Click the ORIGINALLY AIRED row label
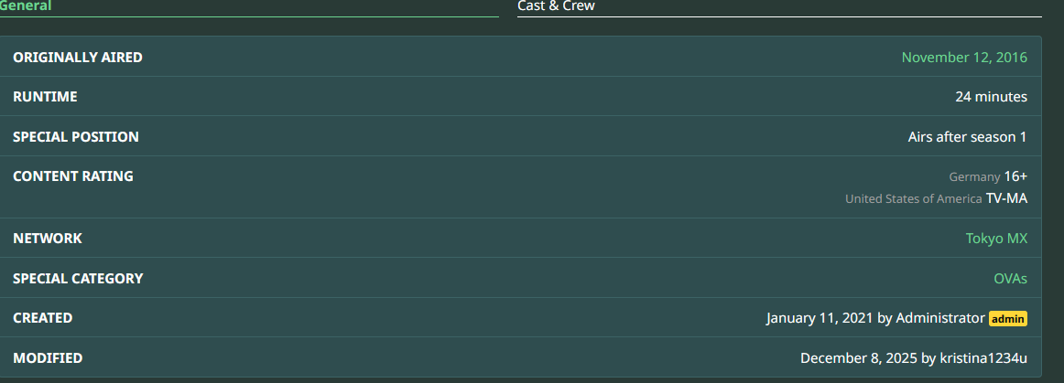The image size is (1064, 383). coord(77,58)
